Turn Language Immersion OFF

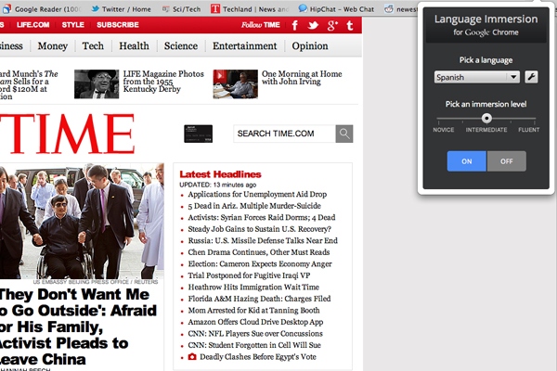(506, 161)
